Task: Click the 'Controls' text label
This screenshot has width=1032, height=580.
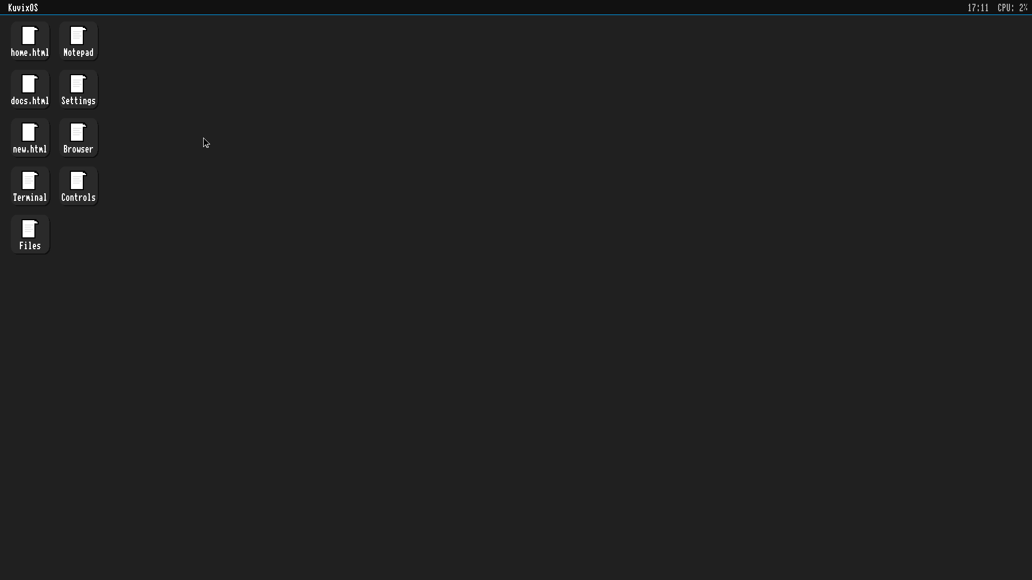Action: (78, 198)
